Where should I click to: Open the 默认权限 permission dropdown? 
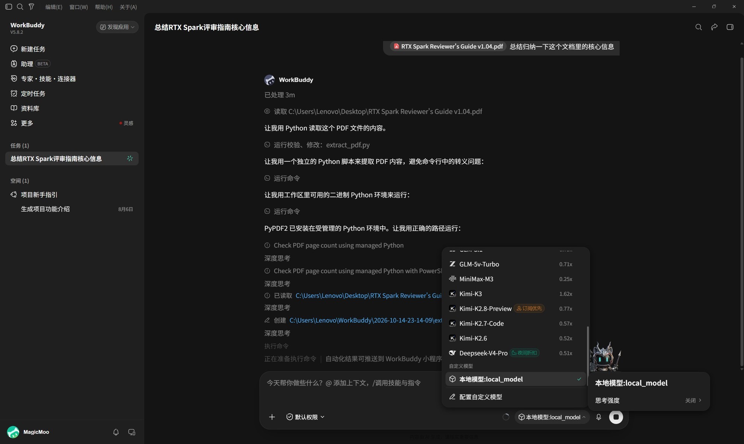(305, 417)
